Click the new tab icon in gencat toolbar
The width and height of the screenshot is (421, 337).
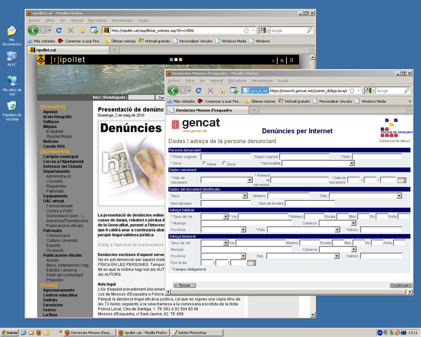(234, 91)
